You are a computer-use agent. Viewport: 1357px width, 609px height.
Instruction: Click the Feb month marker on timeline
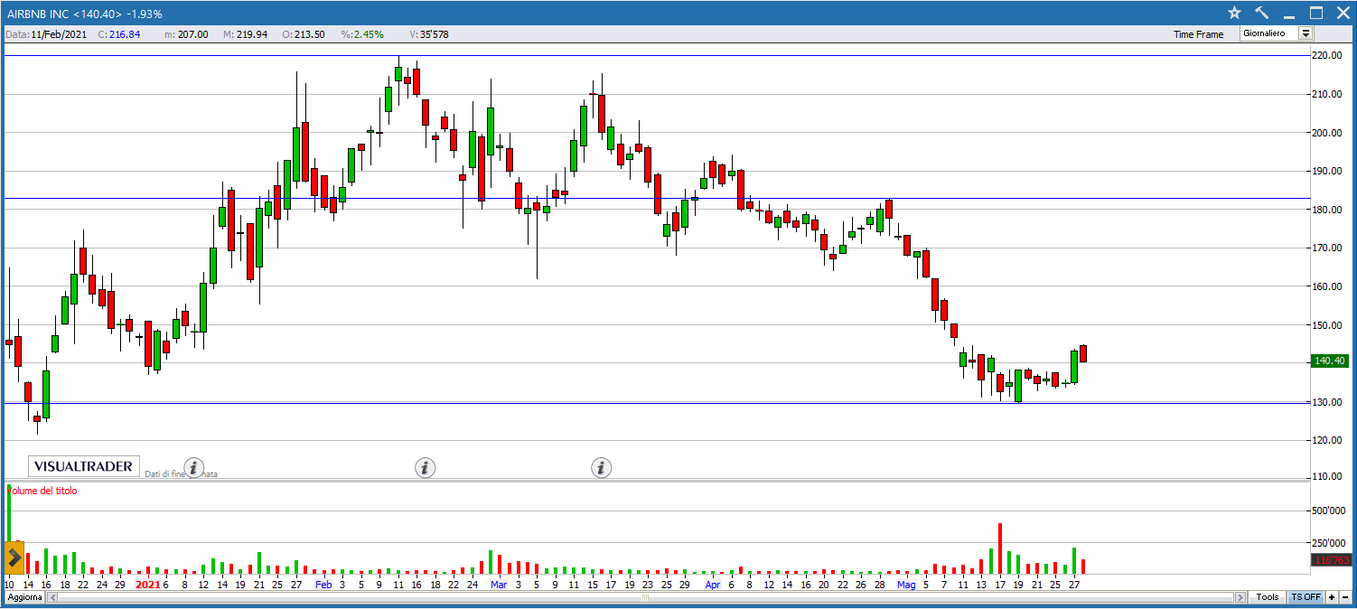click(323, 585)
